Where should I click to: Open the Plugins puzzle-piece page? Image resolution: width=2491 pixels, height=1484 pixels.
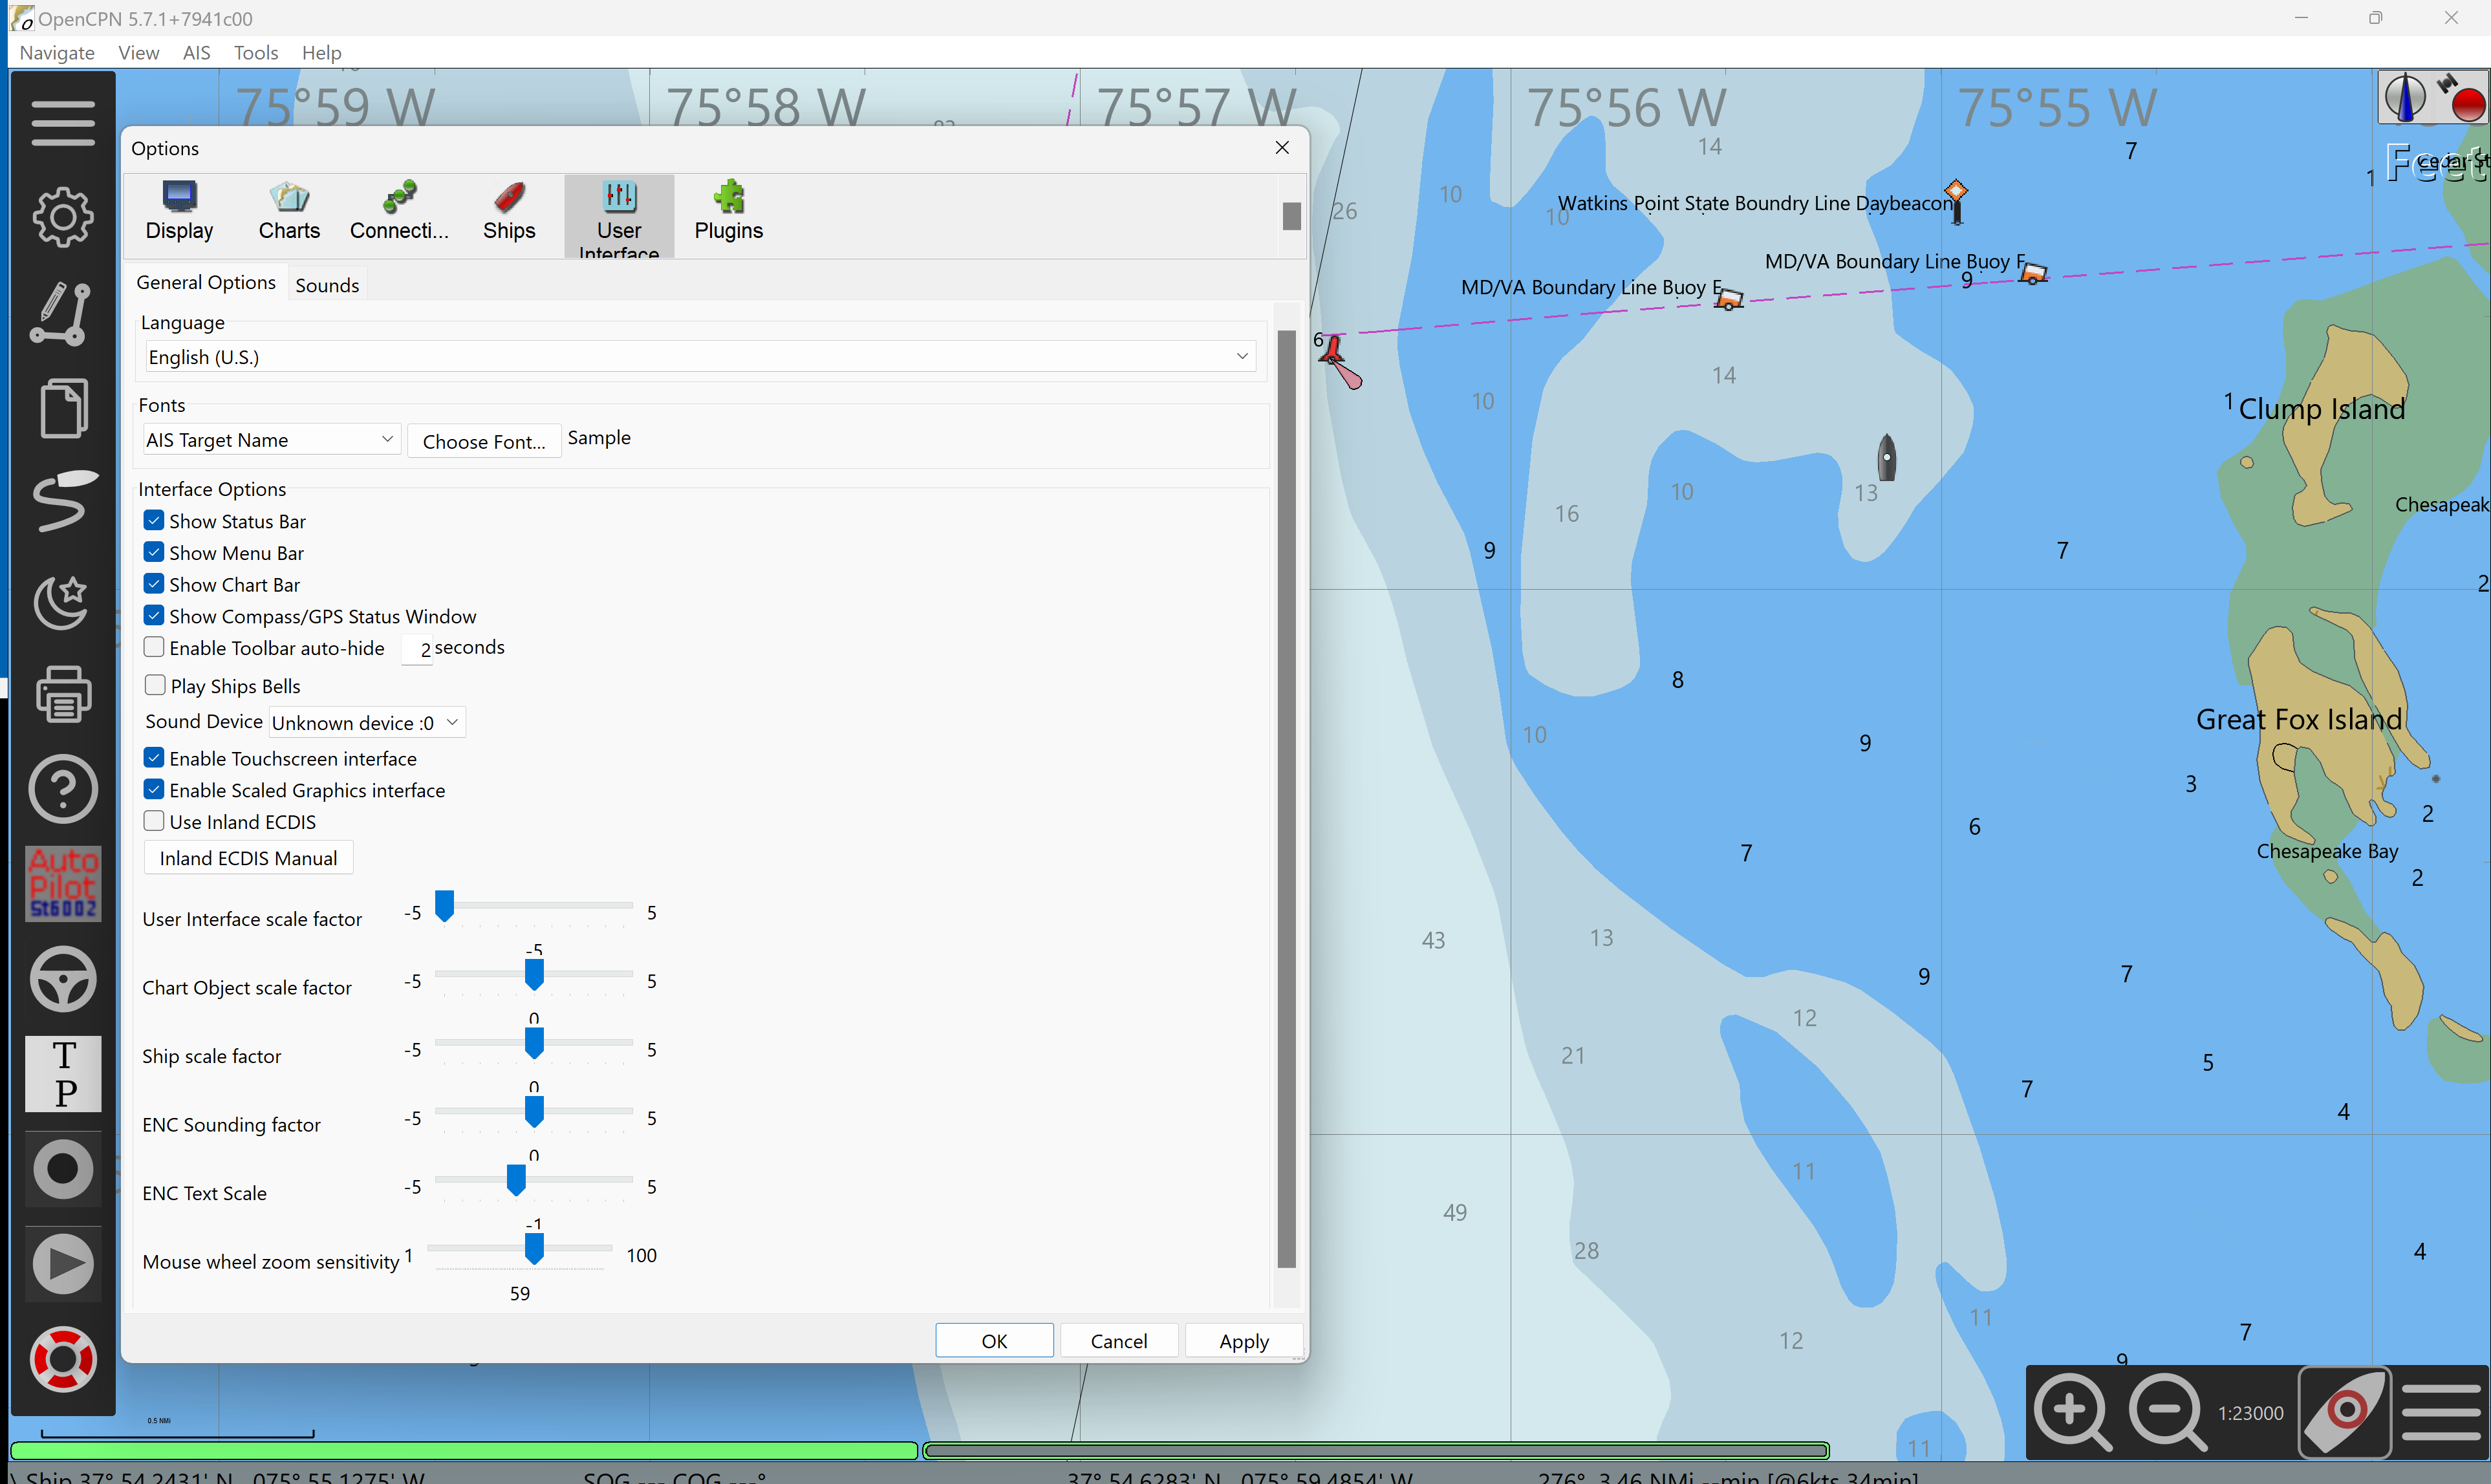tap(729, 211)
